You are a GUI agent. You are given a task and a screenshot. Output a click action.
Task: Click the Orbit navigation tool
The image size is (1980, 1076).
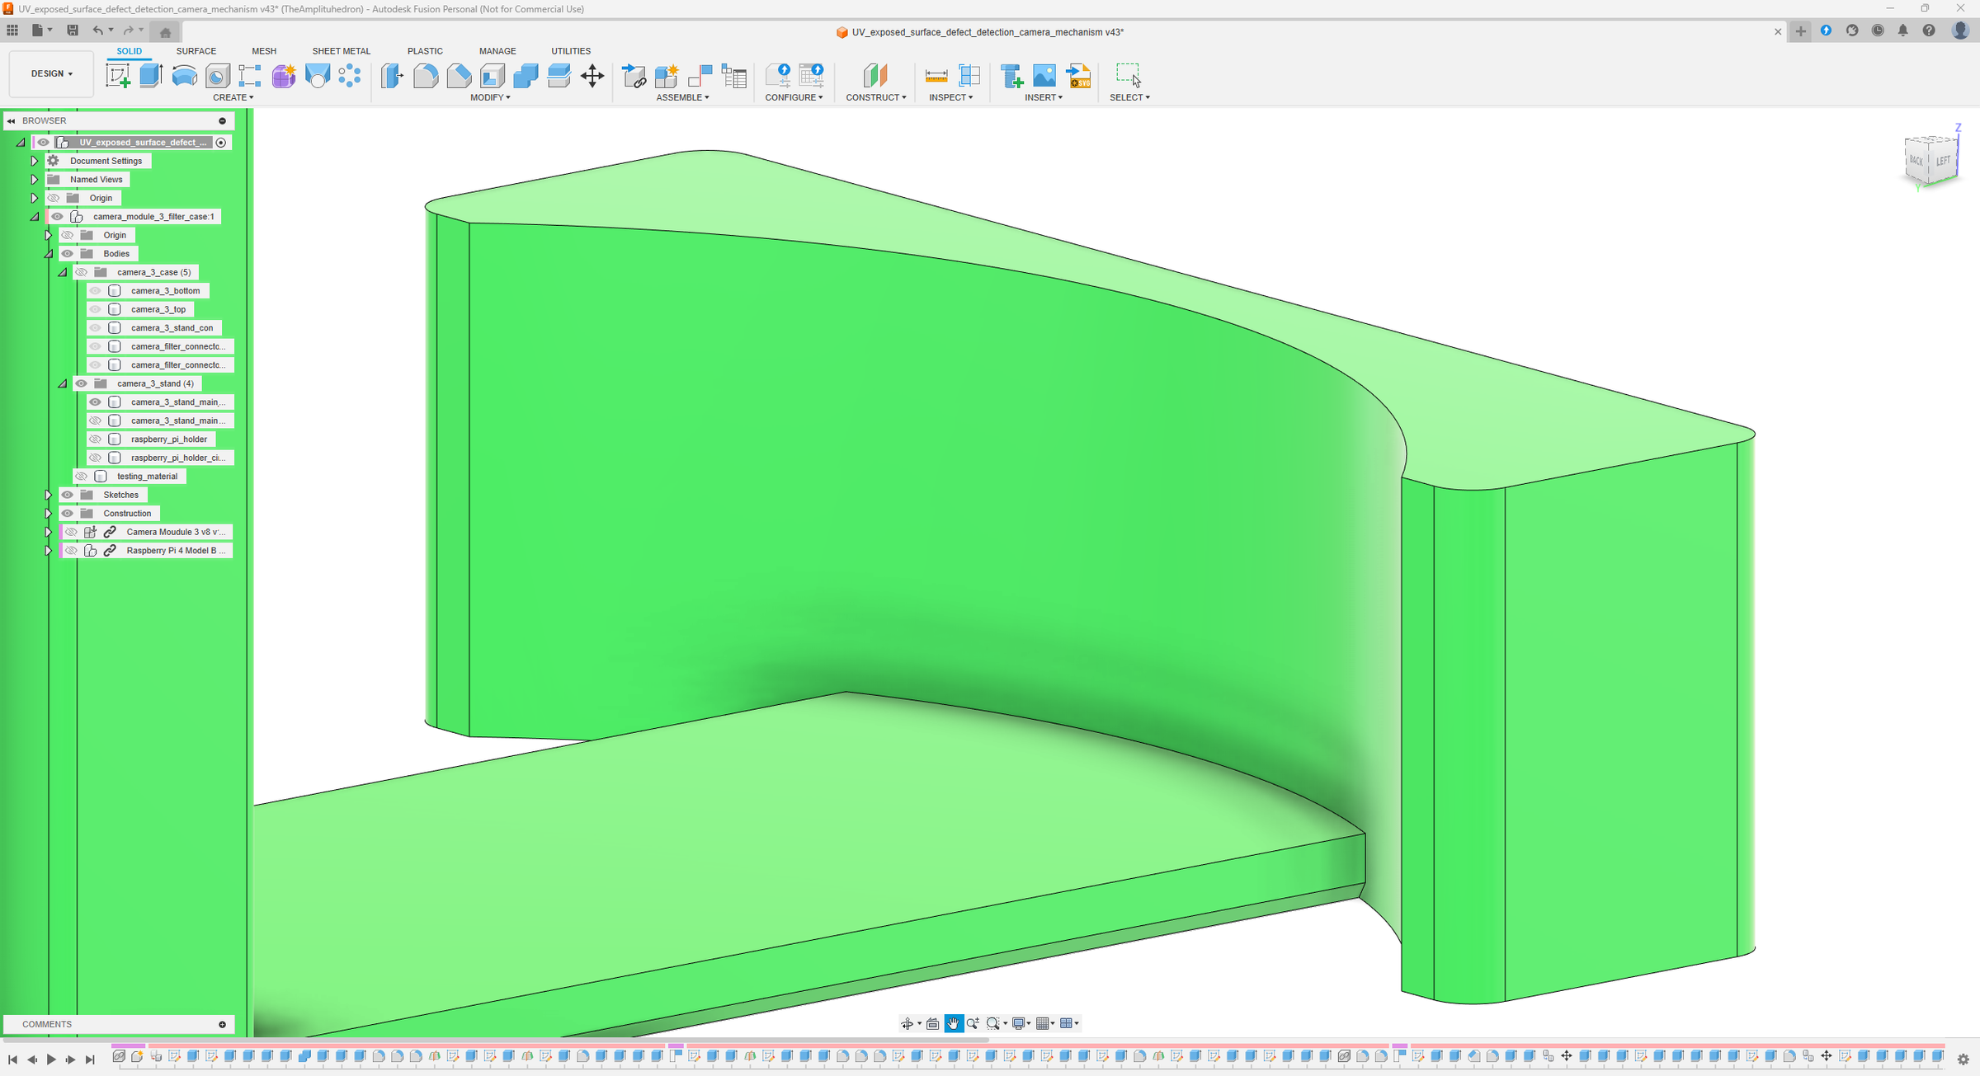click(x=907, y=1023)
